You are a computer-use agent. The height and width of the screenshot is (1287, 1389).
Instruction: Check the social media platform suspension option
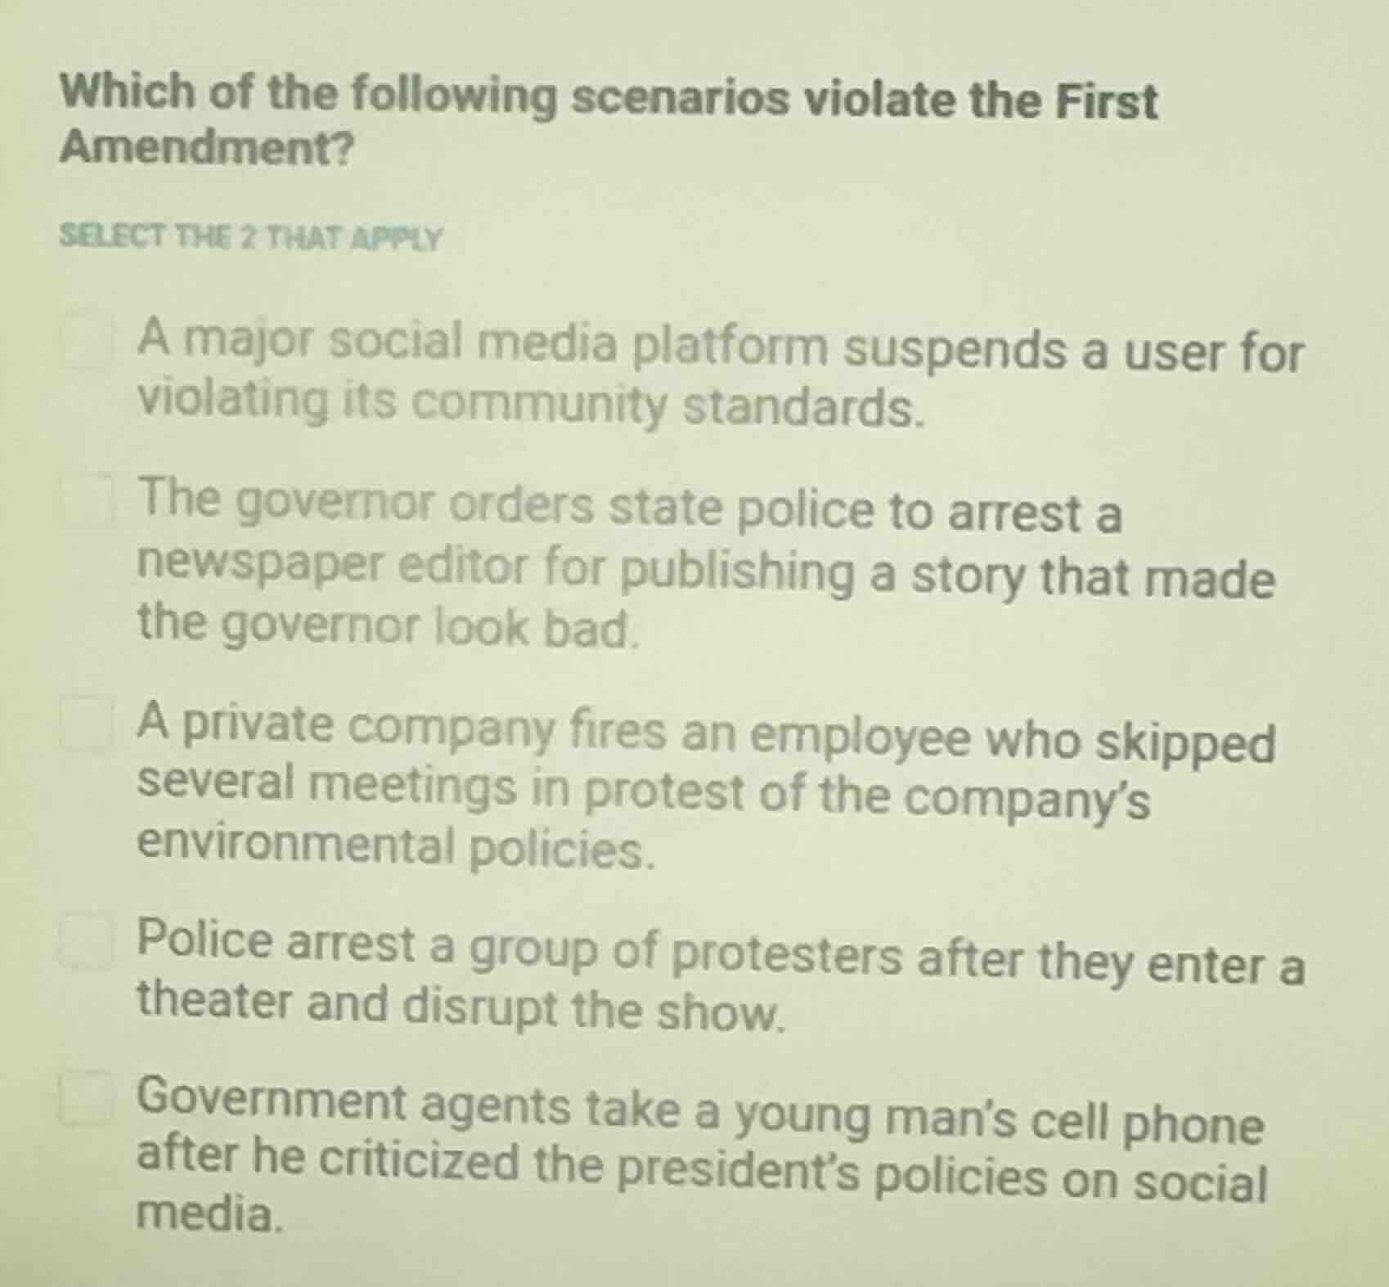(x=88, y=339)
